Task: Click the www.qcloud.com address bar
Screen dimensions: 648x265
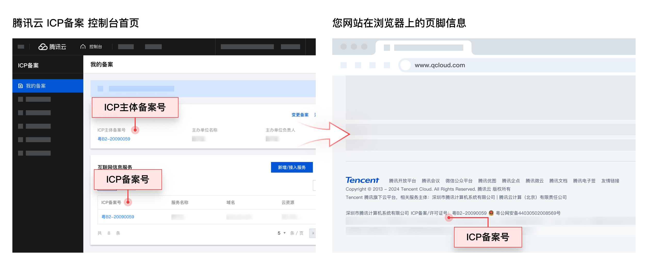Action: click(x=517, y=65)
